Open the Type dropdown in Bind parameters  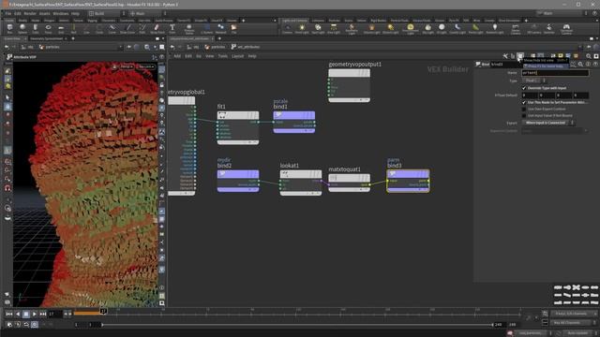coord(534,81)
